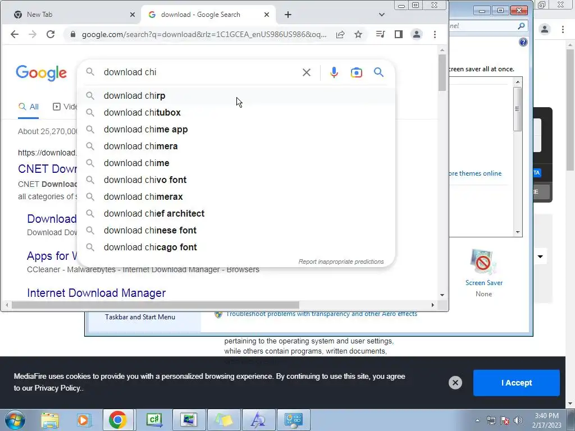Open a new Chrome tab with plus

[x=288, y=15]
